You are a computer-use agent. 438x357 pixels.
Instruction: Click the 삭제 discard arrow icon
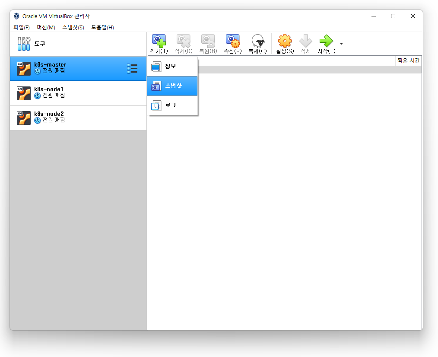(305, 44)
